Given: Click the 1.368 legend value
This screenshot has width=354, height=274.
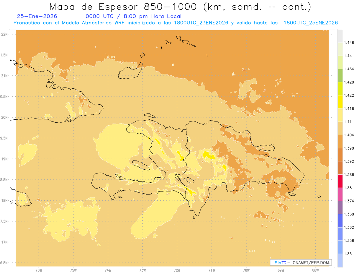Looking at the screenshot, I should [348, 214].
